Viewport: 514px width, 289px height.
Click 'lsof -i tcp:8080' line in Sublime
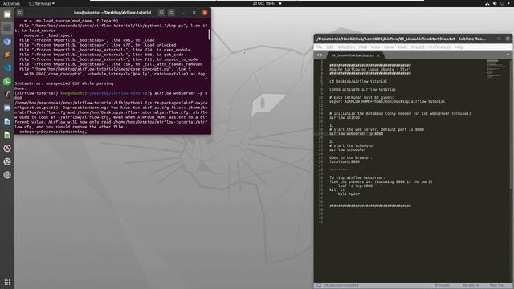coord(355,185)
